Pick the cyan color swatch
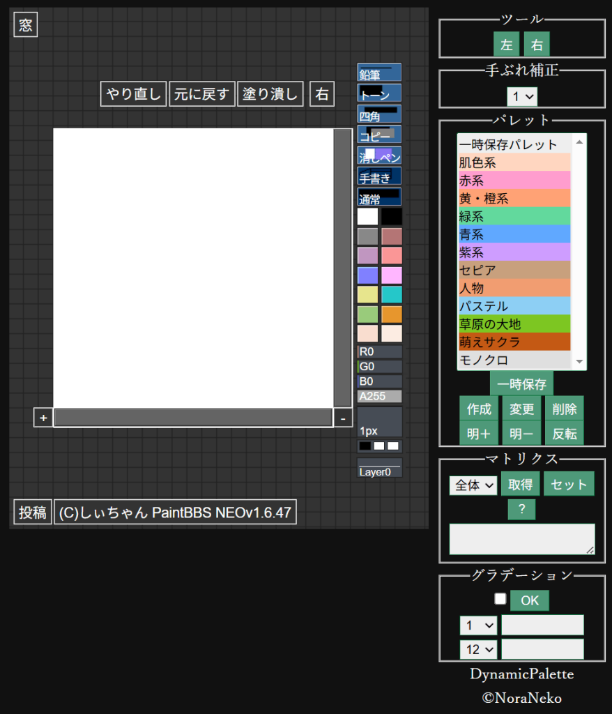This screenshot has width=612, height=714. pos(391,294)
